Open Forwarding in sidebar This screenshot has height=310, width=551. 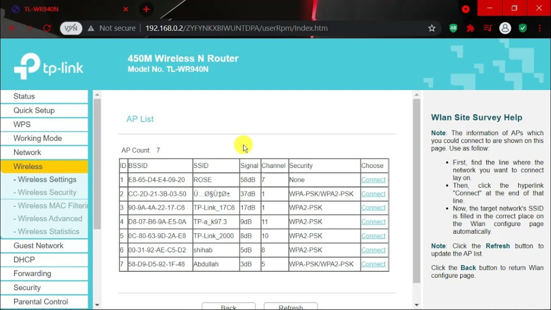44,274
